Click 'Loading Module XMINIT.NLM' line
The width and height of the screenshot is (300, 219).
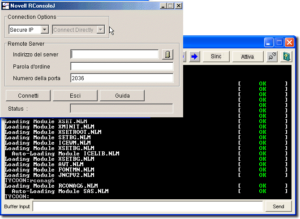pos(50,127)
